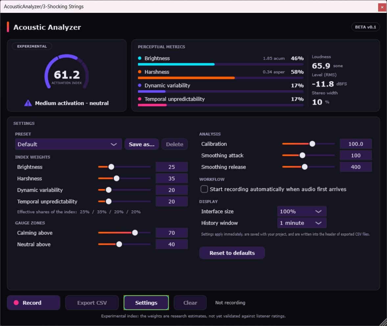Click the Dynamic variability weight value field
Image resolution: width=387 pixels, height=326 pixels.
coord(172,190)
